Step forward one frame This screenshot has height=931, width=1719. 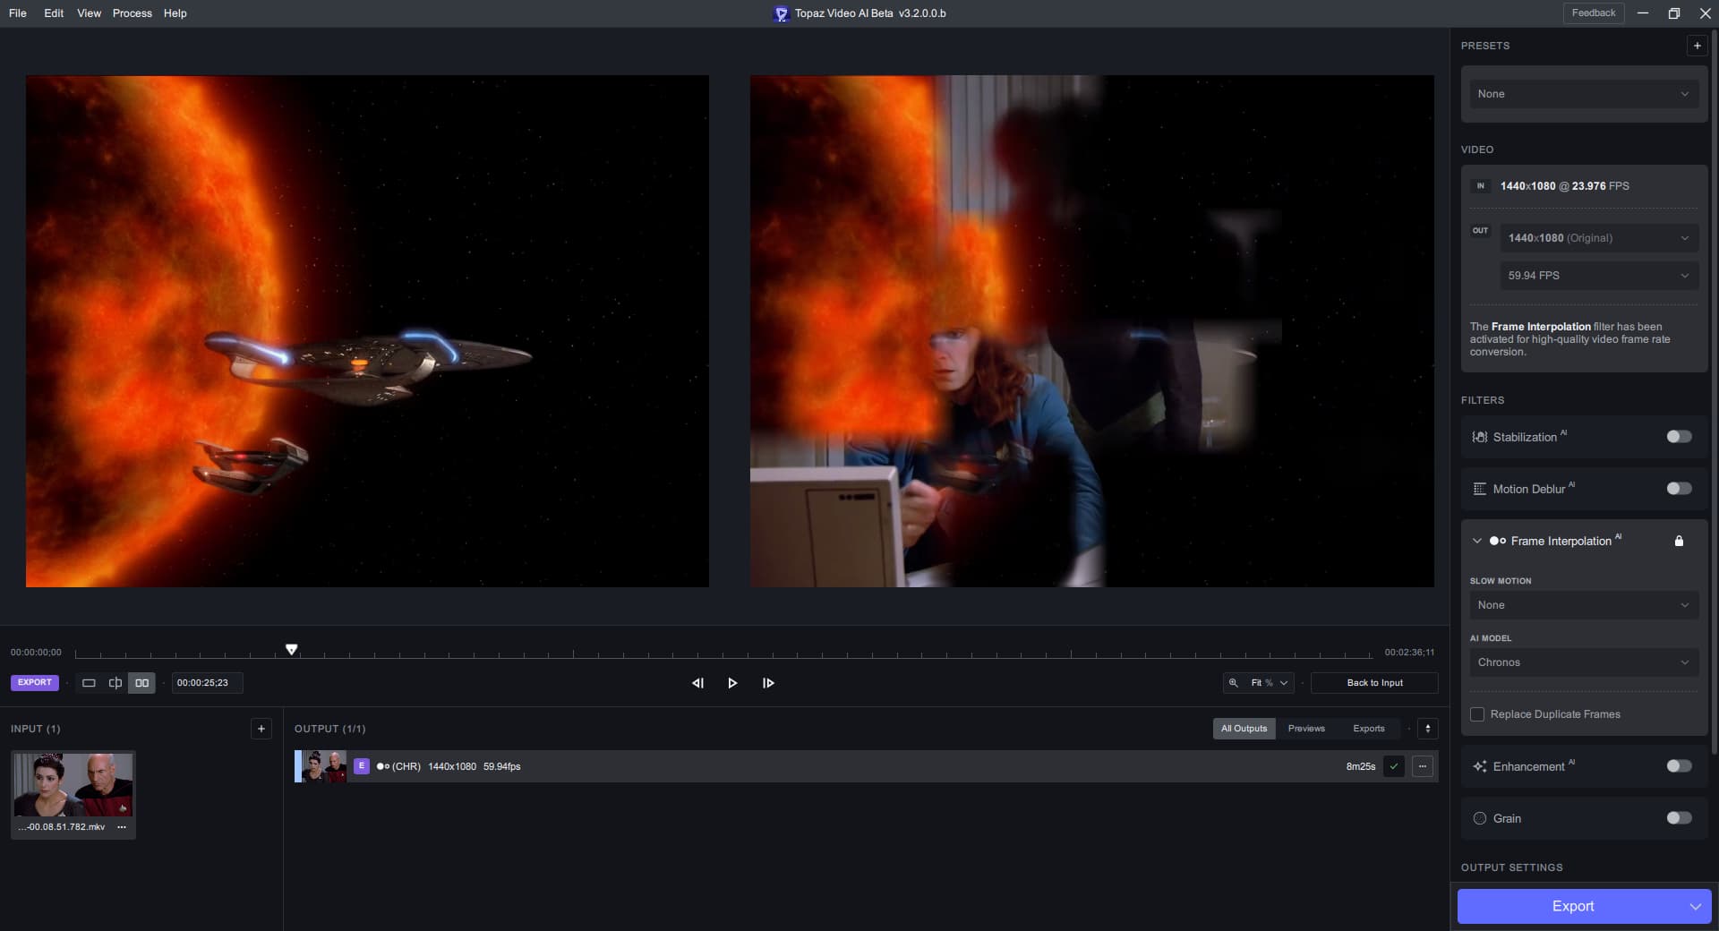pyautogui.click(x=768, y=683)
